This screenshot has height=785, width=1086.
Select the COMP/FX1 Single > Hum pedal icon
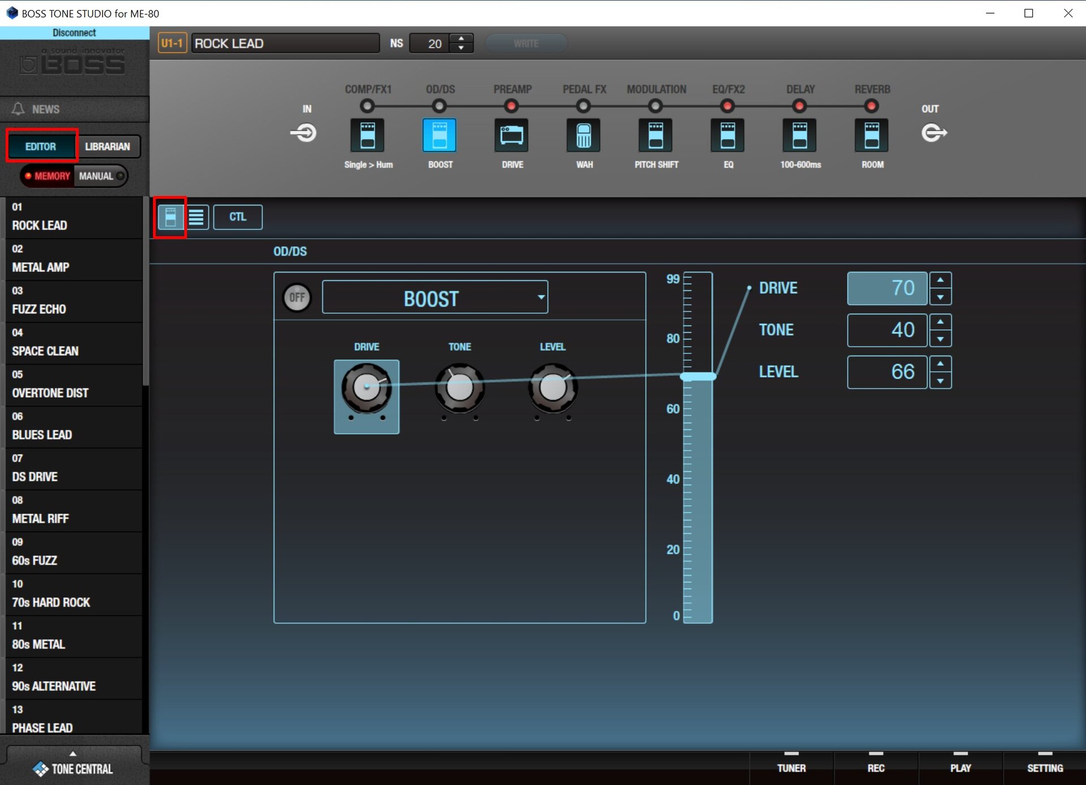[367, 135]
